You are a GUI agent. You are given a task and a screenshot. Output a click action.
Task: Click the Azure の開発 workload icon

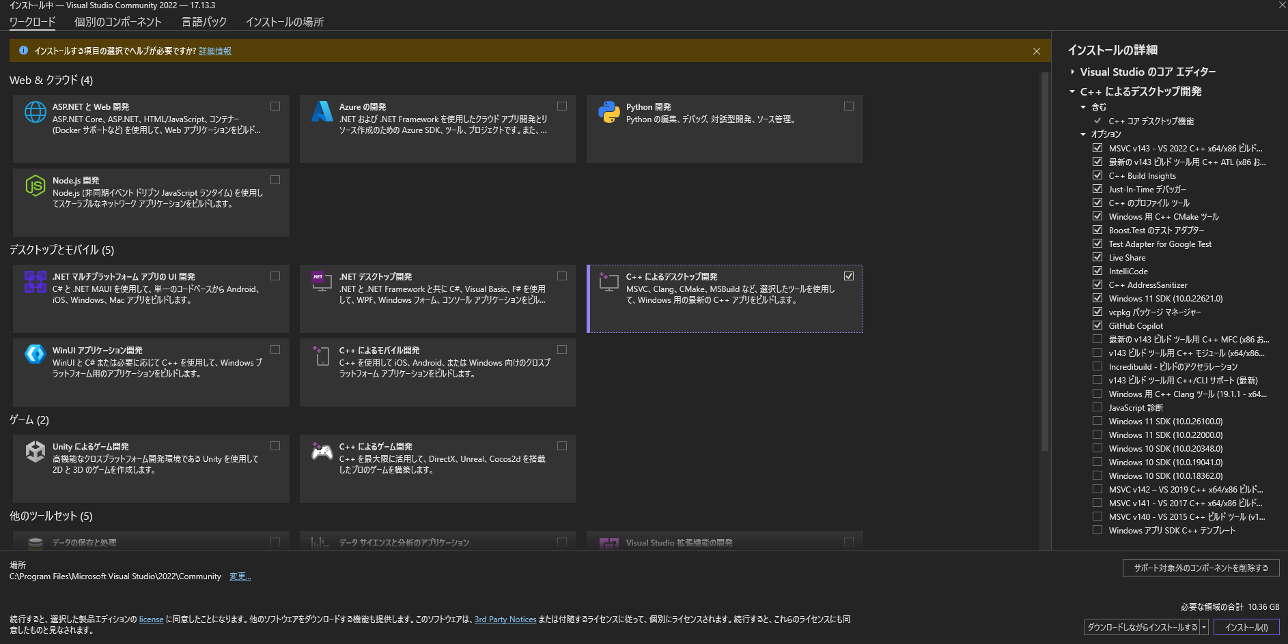(x=322, y=112)
